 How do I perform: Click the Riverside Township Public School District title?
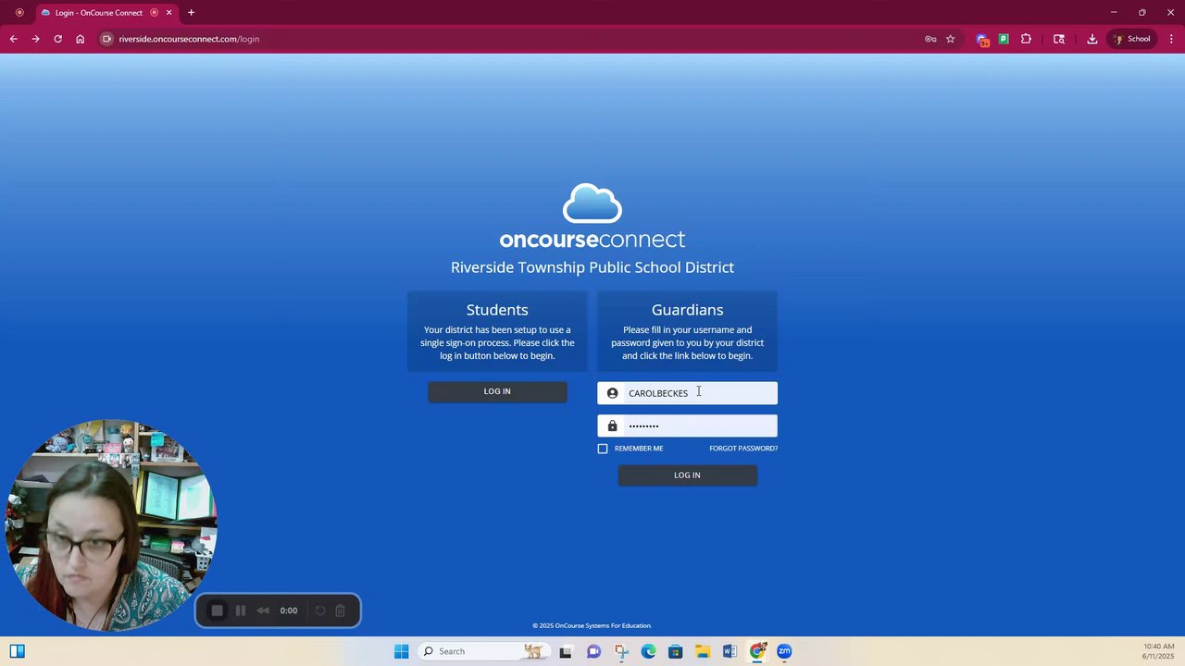592,267
